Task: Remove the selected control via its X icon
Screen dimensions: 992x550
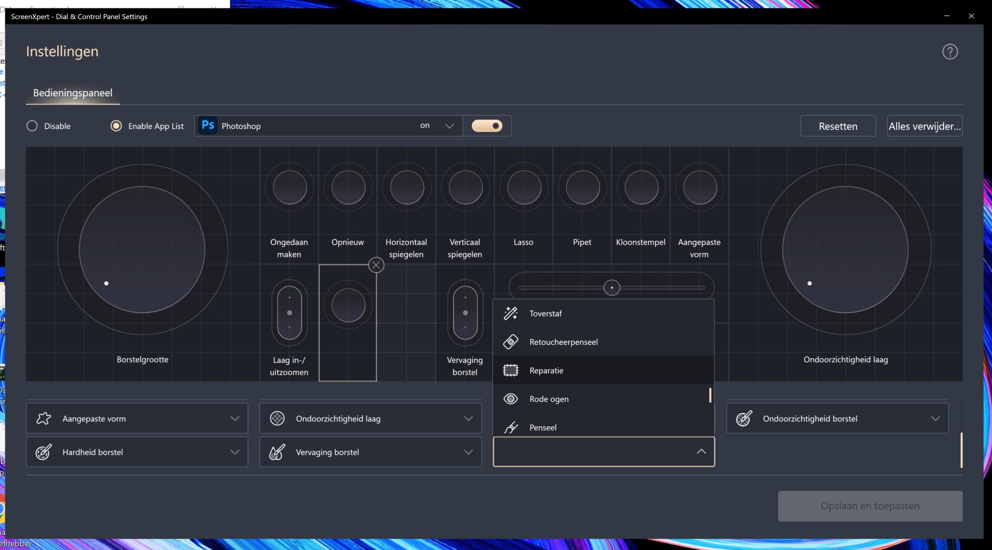Action: [x=376, y=265]
